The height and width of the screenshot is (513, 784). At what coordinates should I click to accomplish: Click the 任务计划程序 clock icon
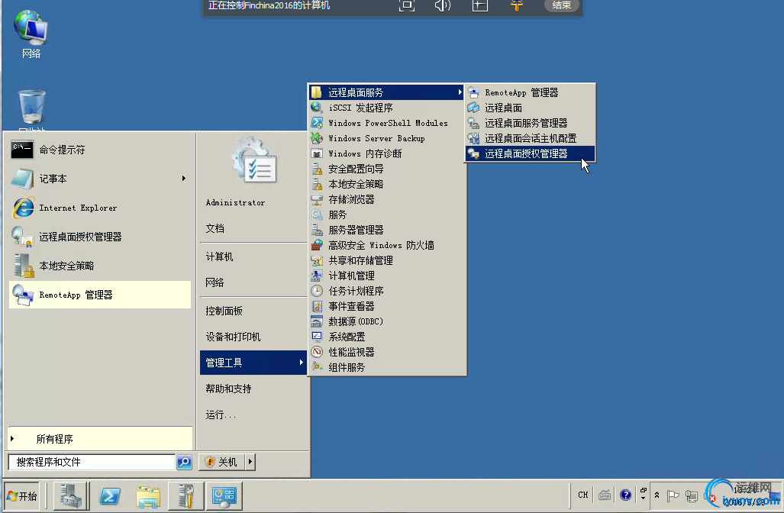tap(317, 291)
